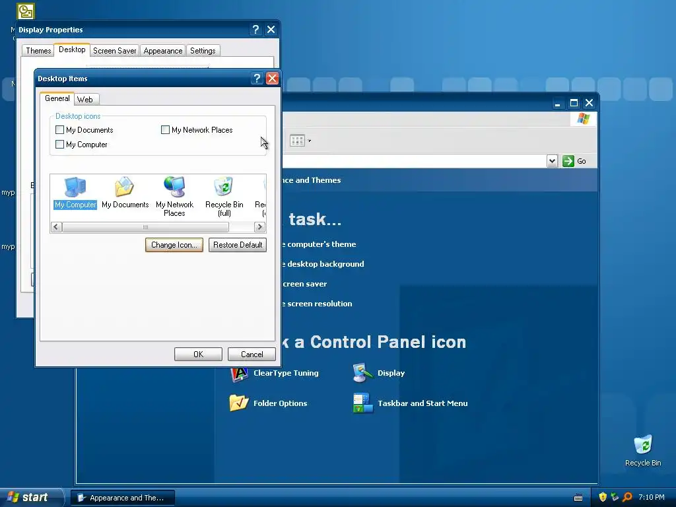
Task: Close the Desktop Items dialog
Action: click(272, 78)
